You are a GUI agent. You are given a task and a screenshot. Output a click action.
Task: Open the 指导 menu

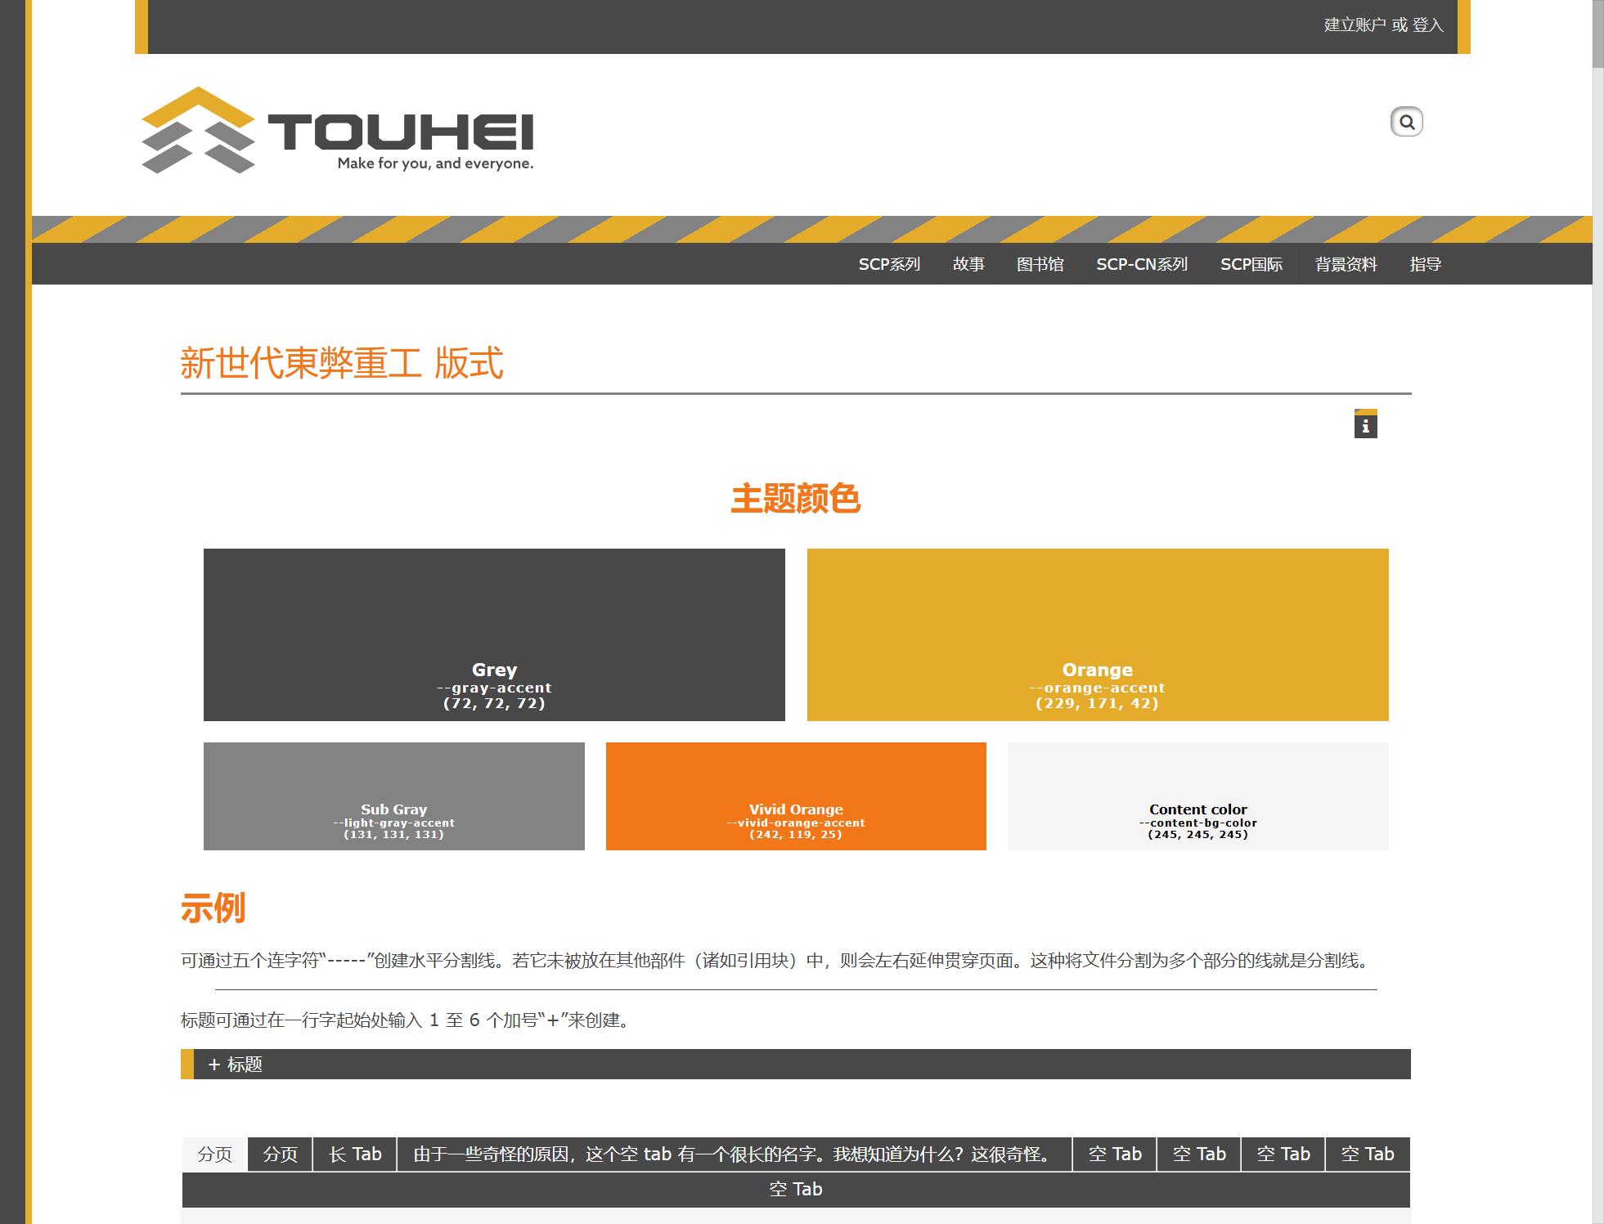click(x=1425, y=264)
